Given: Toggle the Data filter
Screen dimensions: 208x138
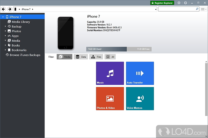Looking at the screenshot, I should coord(81,57).
